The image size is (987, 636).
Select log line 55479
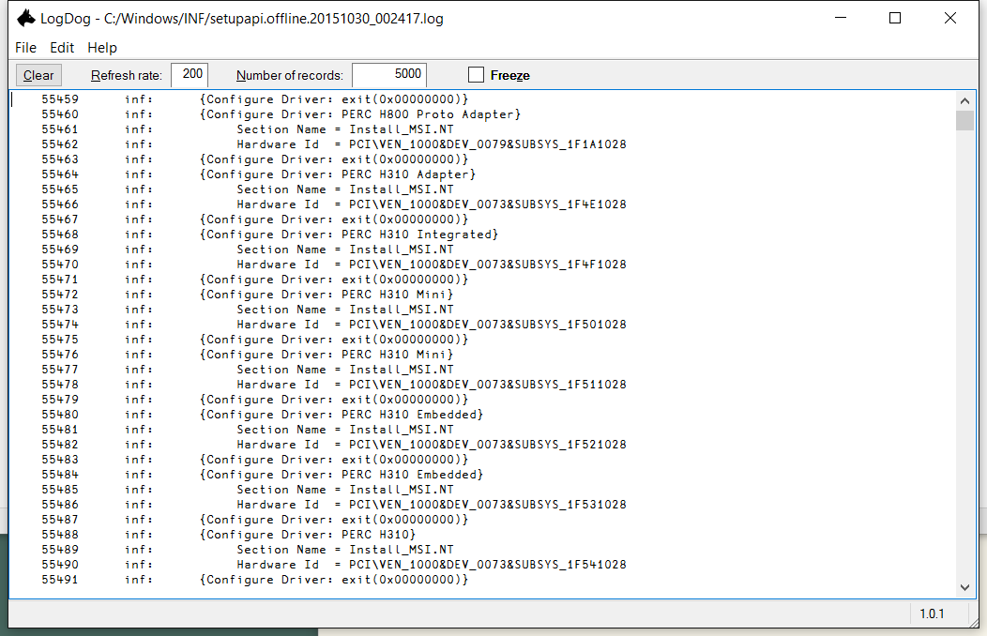255,401
